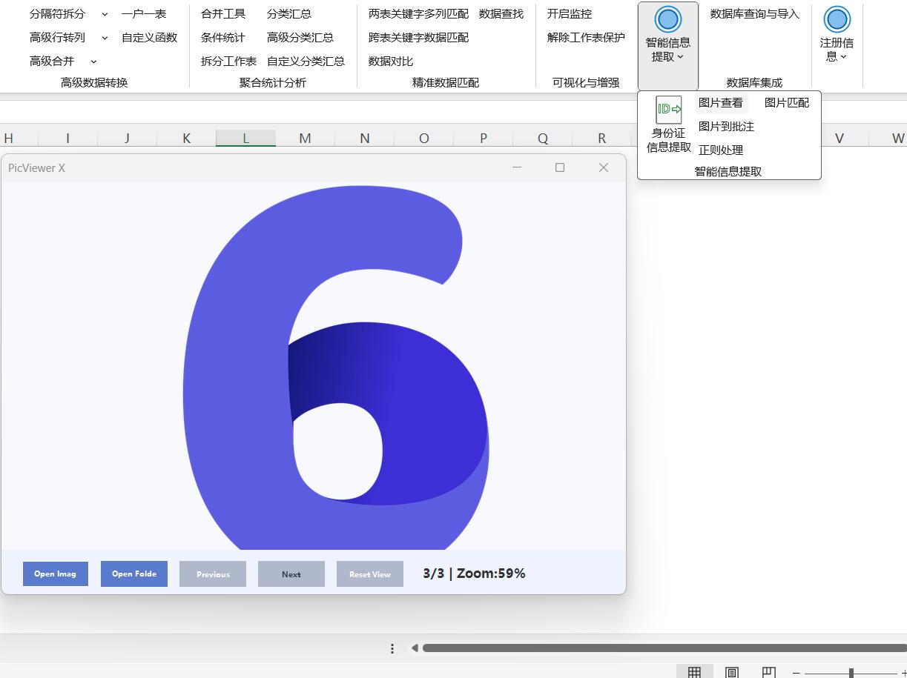
Task: Click the zoom slider handle in status bar
Action: click(851, 673)
